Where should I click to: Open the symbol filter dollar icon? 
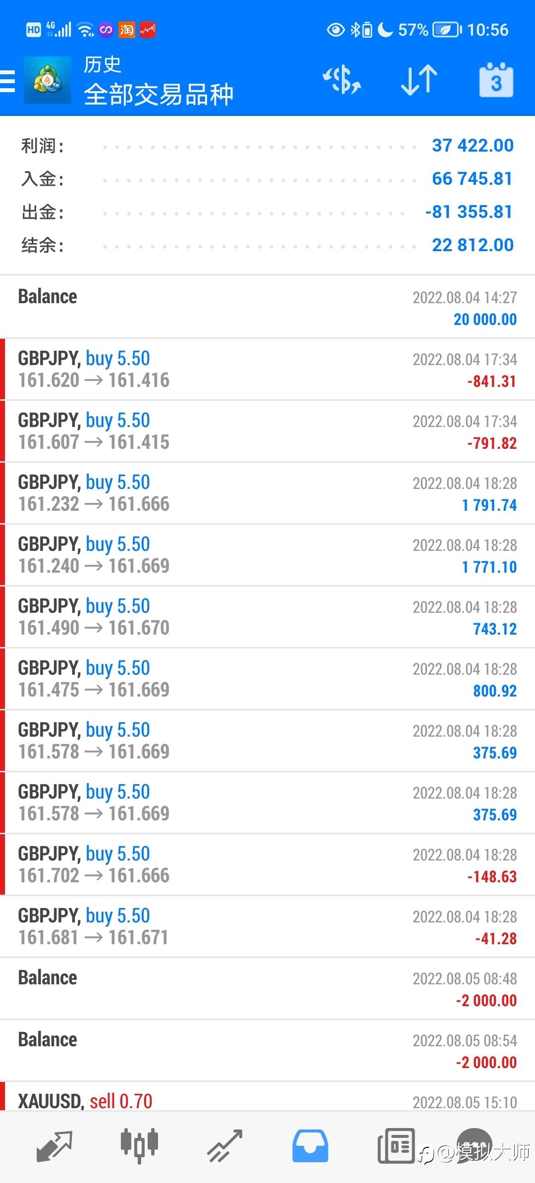342,80
